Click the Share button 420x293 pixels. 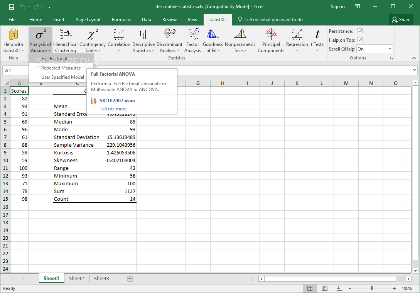pyautogui.click(x=401, y=20)
